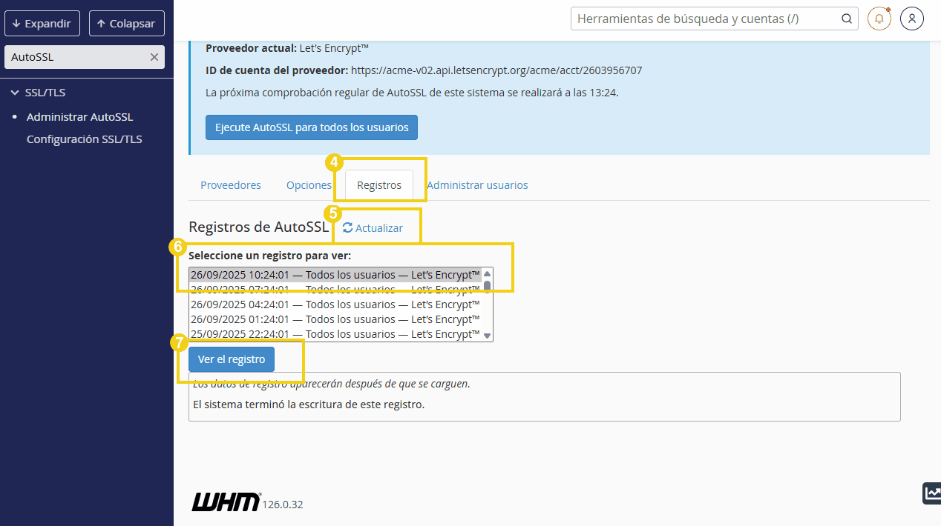The width and height of the screenshot is (941, 526).
Task: Click the Ver el registro button
Action: [232, 359]
